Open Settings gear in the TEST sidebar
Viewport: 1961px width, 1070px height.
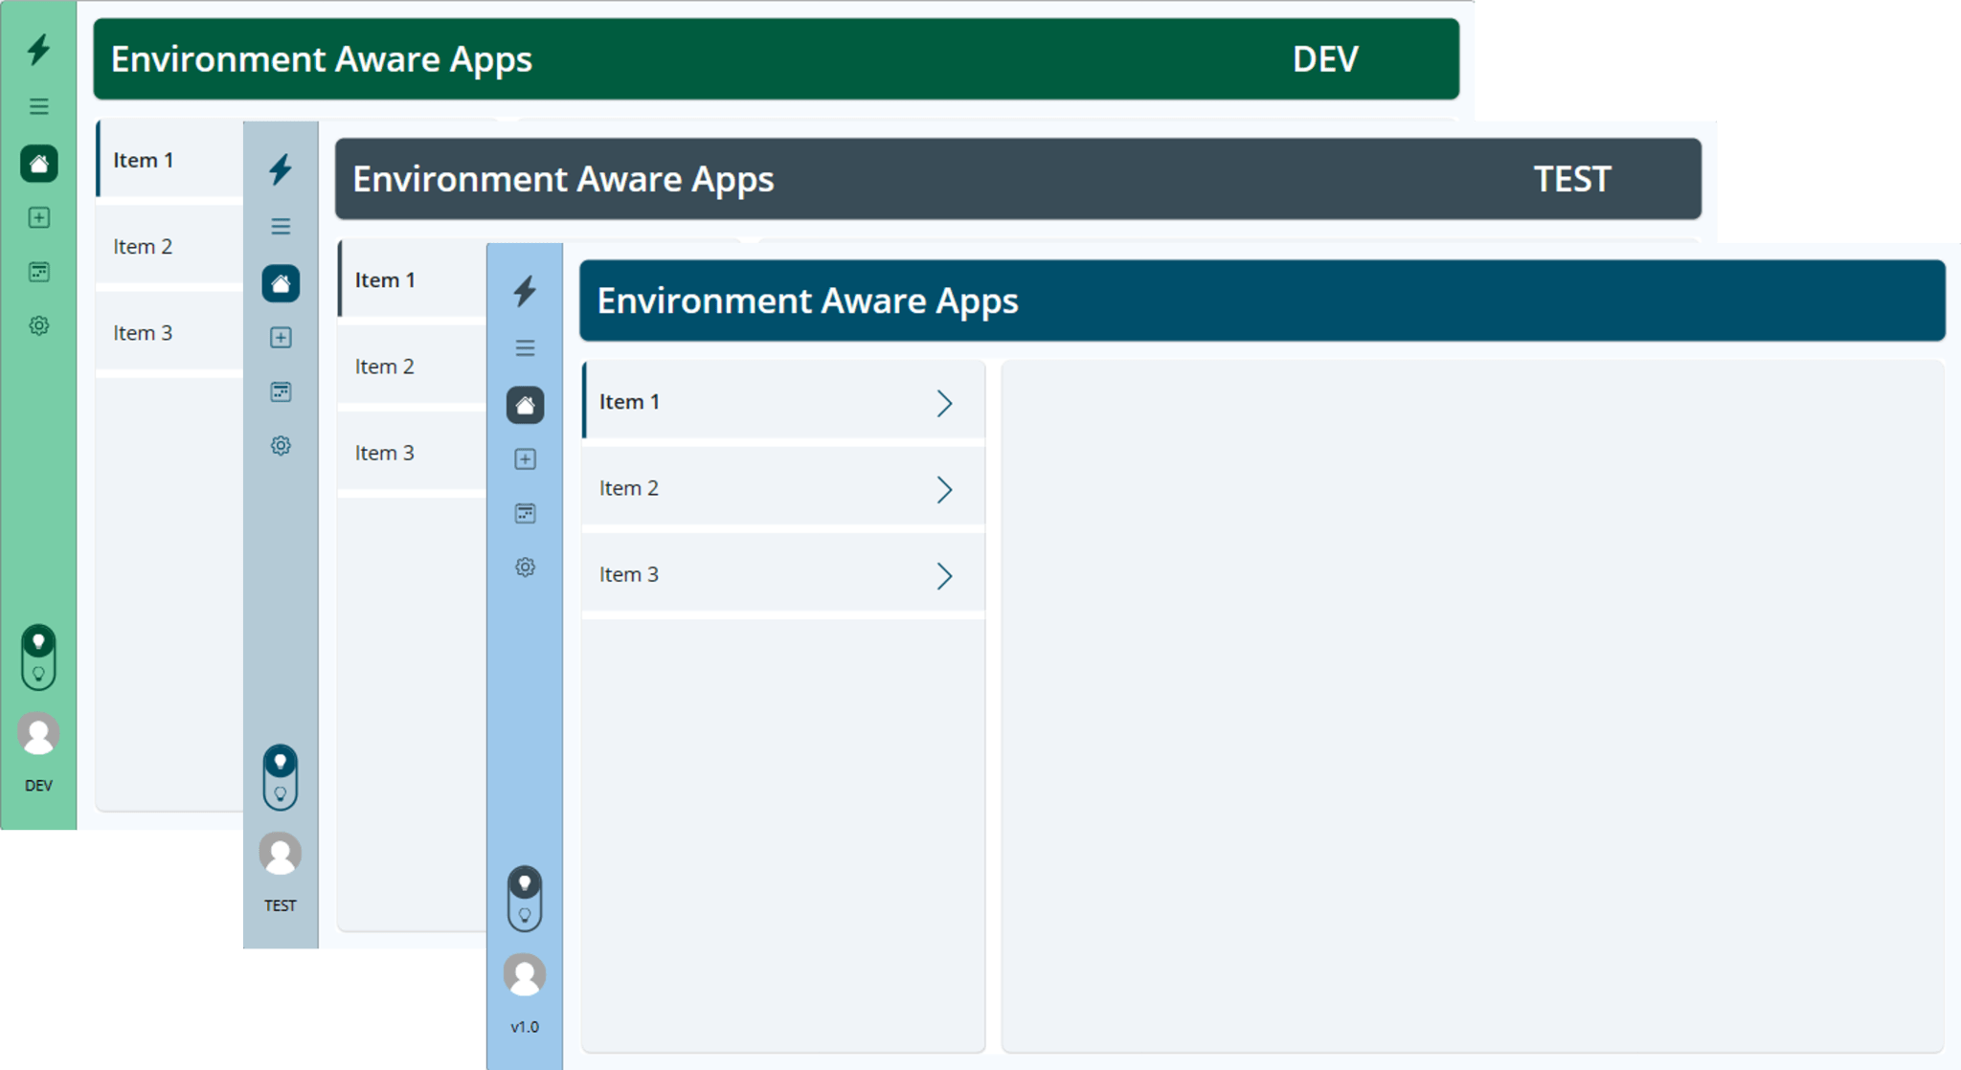click(281, 445)
